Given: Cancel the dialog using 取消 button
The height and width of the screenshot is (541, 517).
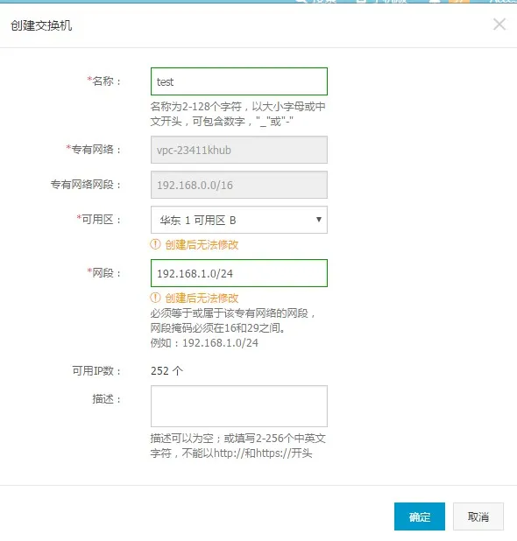Looking at the screenshot, I should click(478, 516).
